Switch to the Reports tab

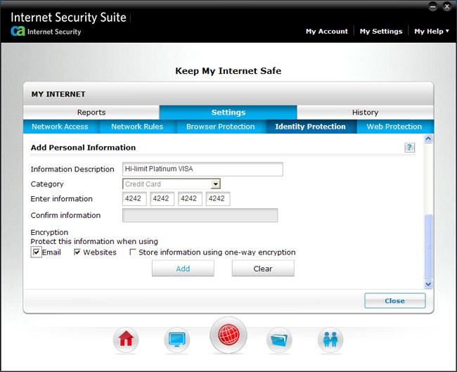tap(91, 113)
